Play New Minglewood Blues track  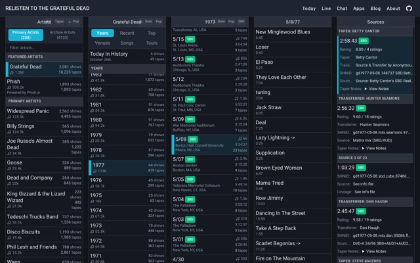tap(293, 34)
